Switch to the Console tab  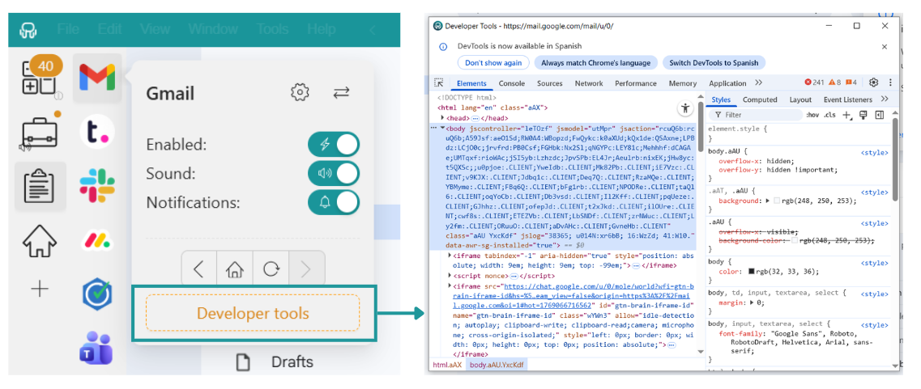(512, 83)
